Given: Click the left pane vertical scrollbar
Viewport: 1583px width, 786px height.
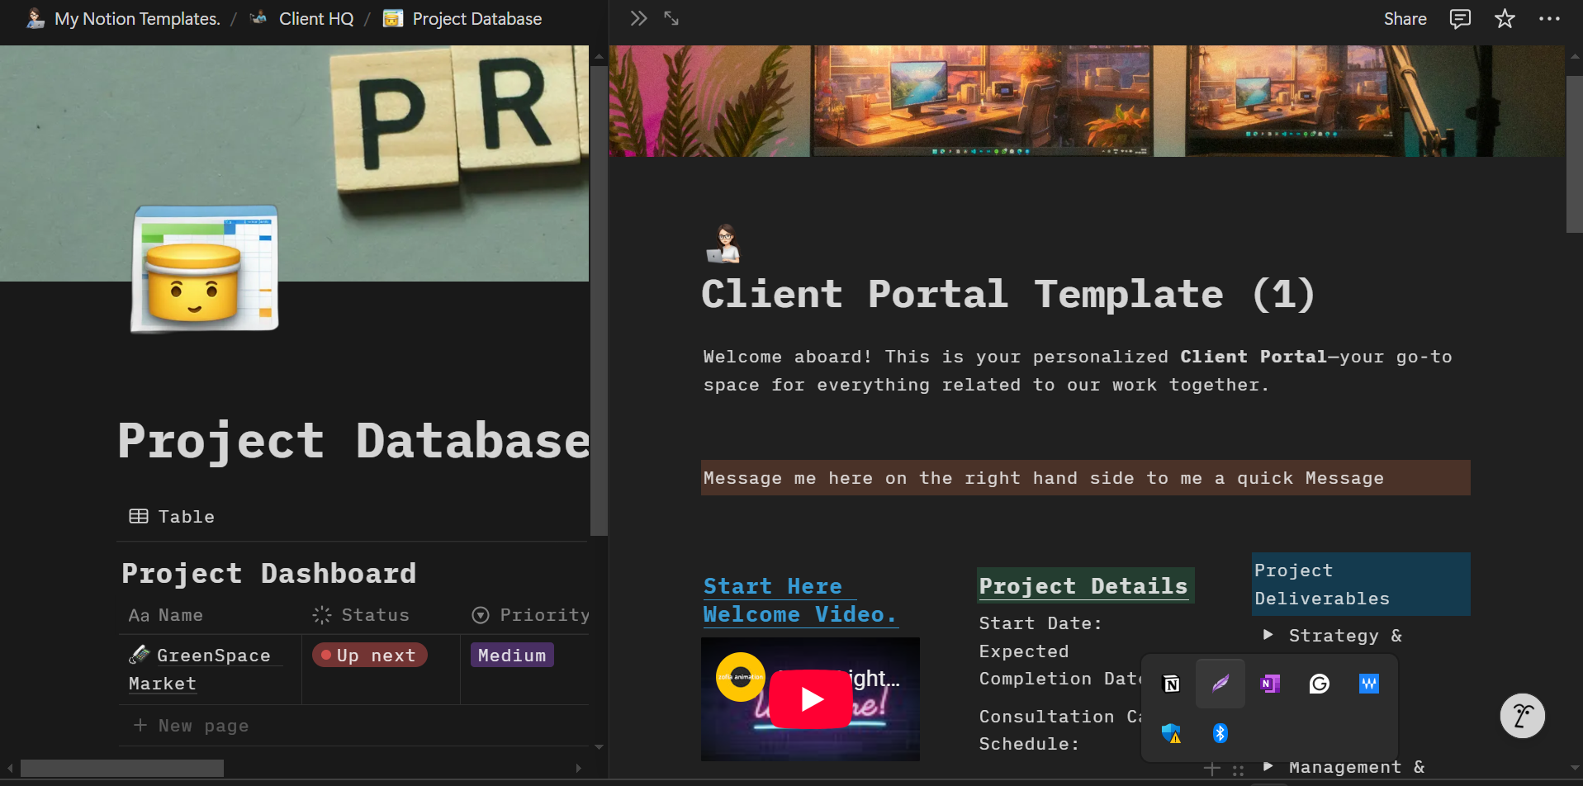Looking at the screenshot, I should (x=599, y=300).
